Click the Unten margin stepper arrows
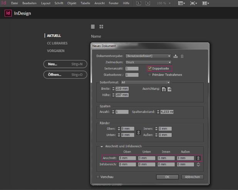This screenshot has width=238, height=190. (119, 135)
